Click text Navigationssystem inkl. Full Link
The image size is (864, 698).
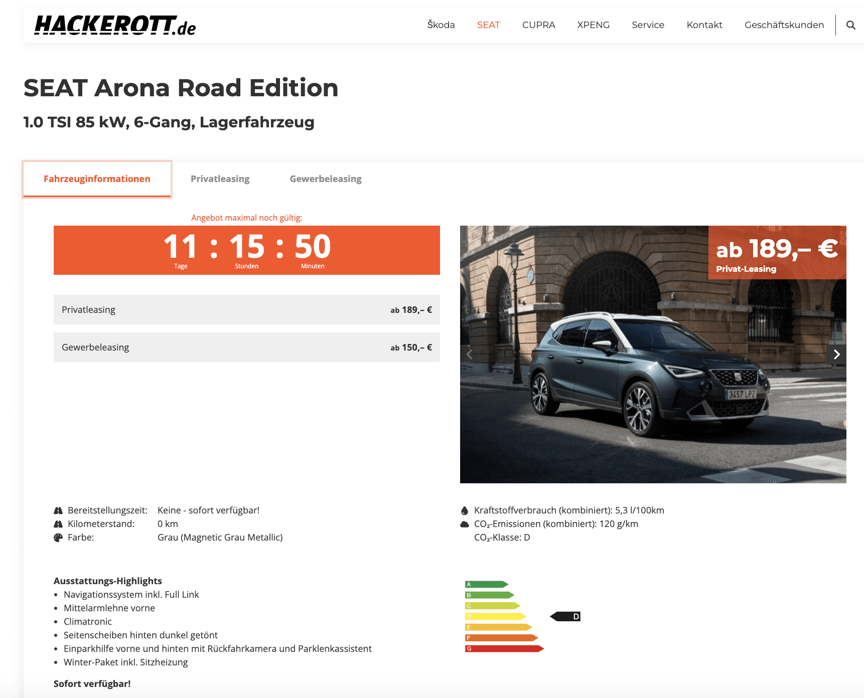click(x=131, y=595)
